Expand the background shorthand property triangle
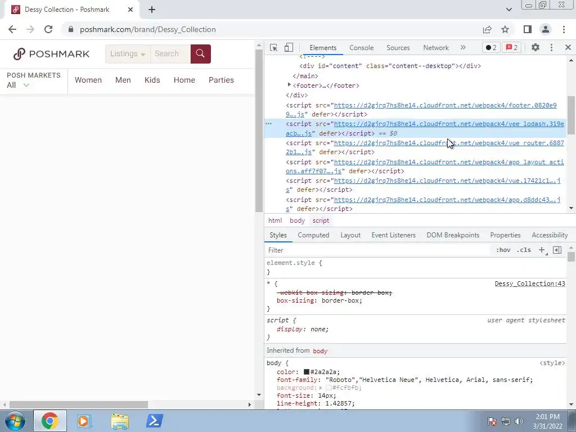Image resolution: width=576 pixels, height=432 pixels. coord(321,388)
